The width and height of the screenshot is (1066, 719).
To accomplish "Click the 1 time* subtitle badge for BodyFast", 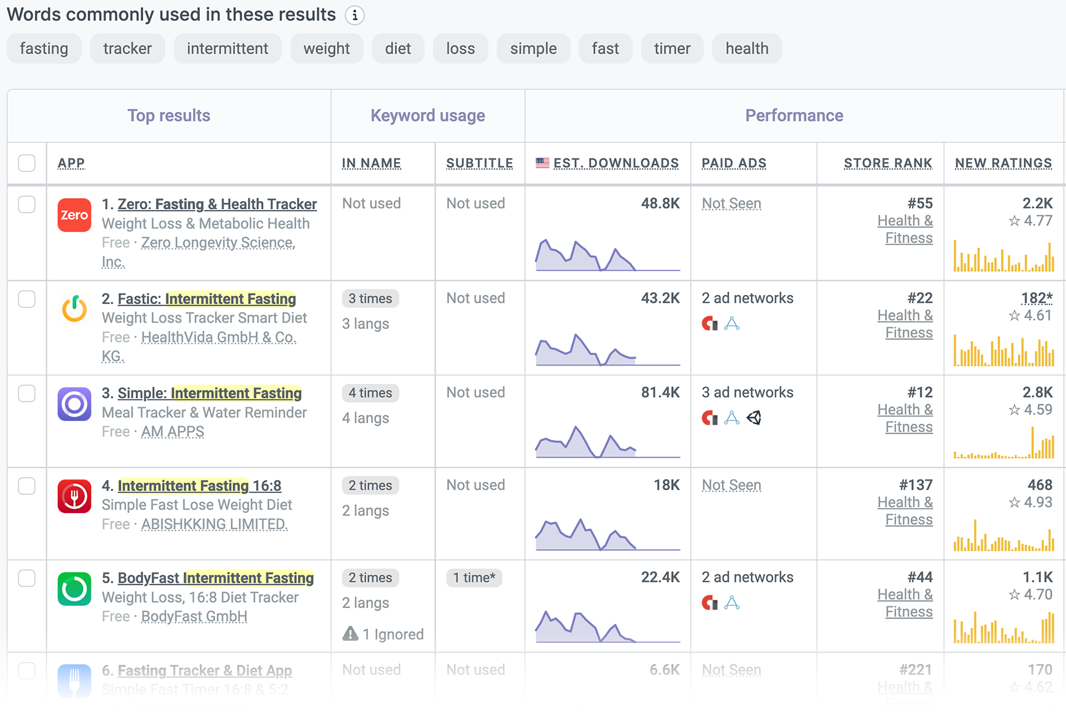I will pyautogui.click(x=474, y=578).
